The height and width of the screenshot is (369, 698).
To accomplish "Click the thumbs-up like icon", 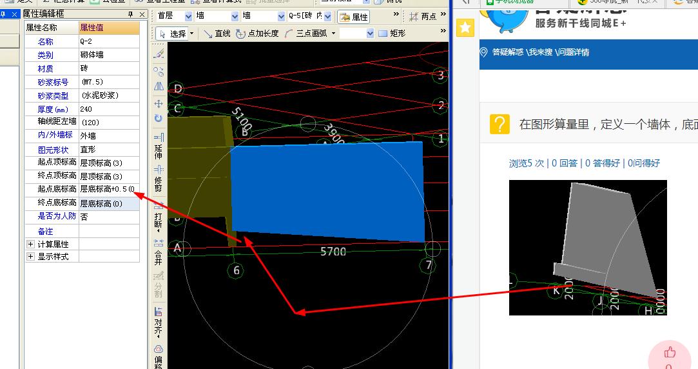I will [670, 352].
